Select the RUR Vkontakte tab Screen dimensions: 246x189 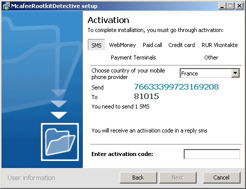(220, 45)
